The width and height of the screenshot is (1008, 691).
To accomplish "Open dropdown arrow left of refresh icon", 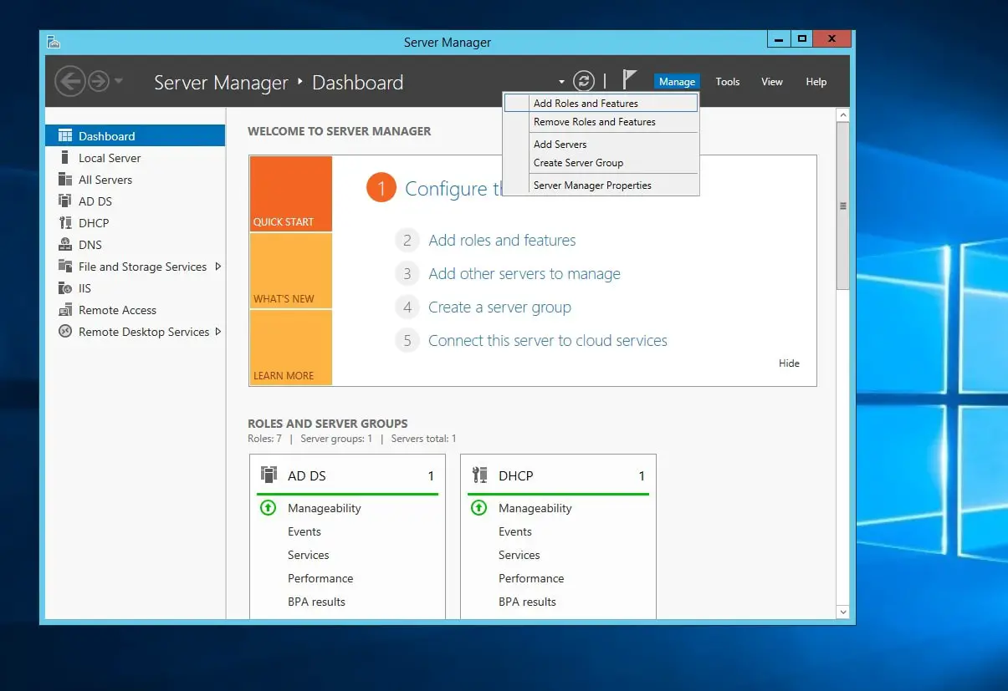I will point(562,82).
